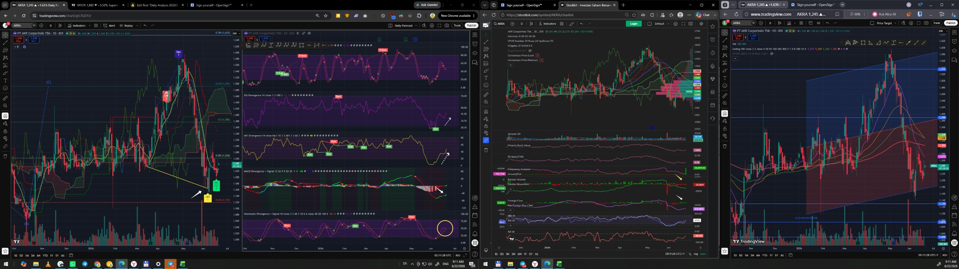
Task: Select measure ruler tool in left sidebar
Action: point(5,98)
